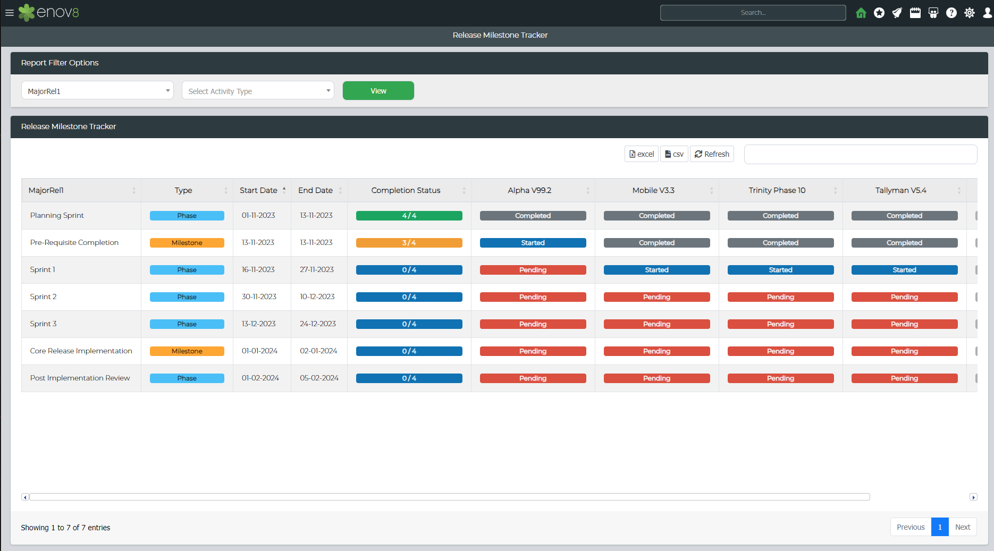Sort by the Alpha V99.2 column header

[x=533, y=190]
